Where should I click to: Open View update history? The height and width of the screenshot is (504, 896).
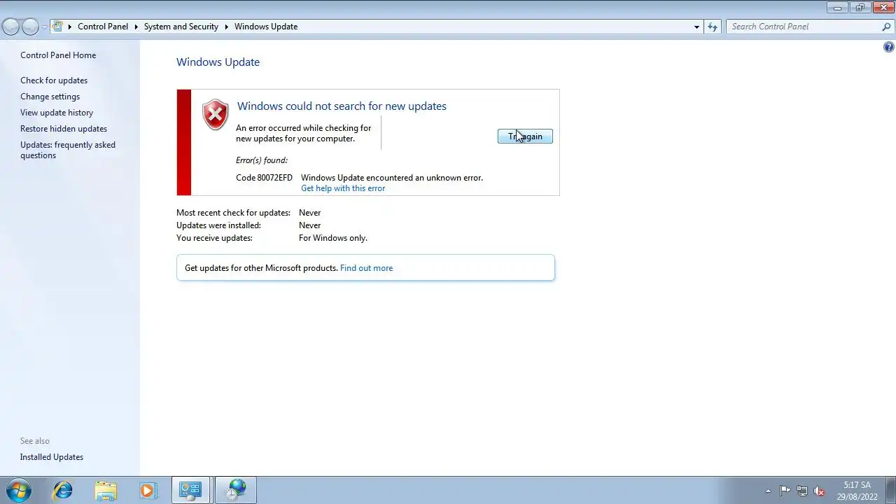(57, 113)
